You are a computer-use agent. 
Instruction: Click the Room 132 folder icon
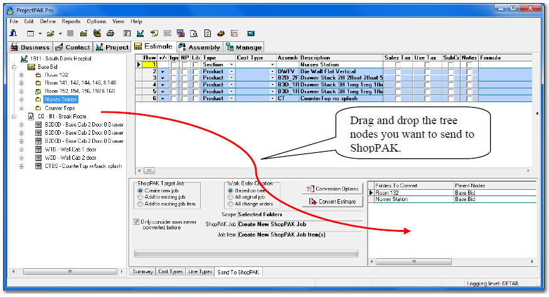click(38, 75)
